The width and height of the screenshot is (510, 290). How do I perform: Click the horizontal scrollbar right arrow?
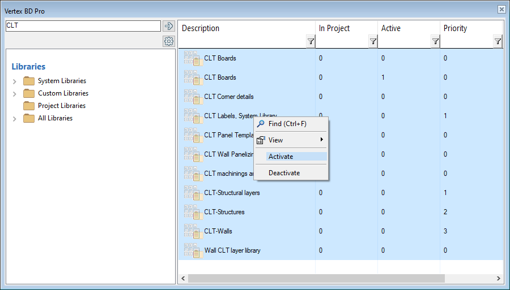(x=499, y=279)
